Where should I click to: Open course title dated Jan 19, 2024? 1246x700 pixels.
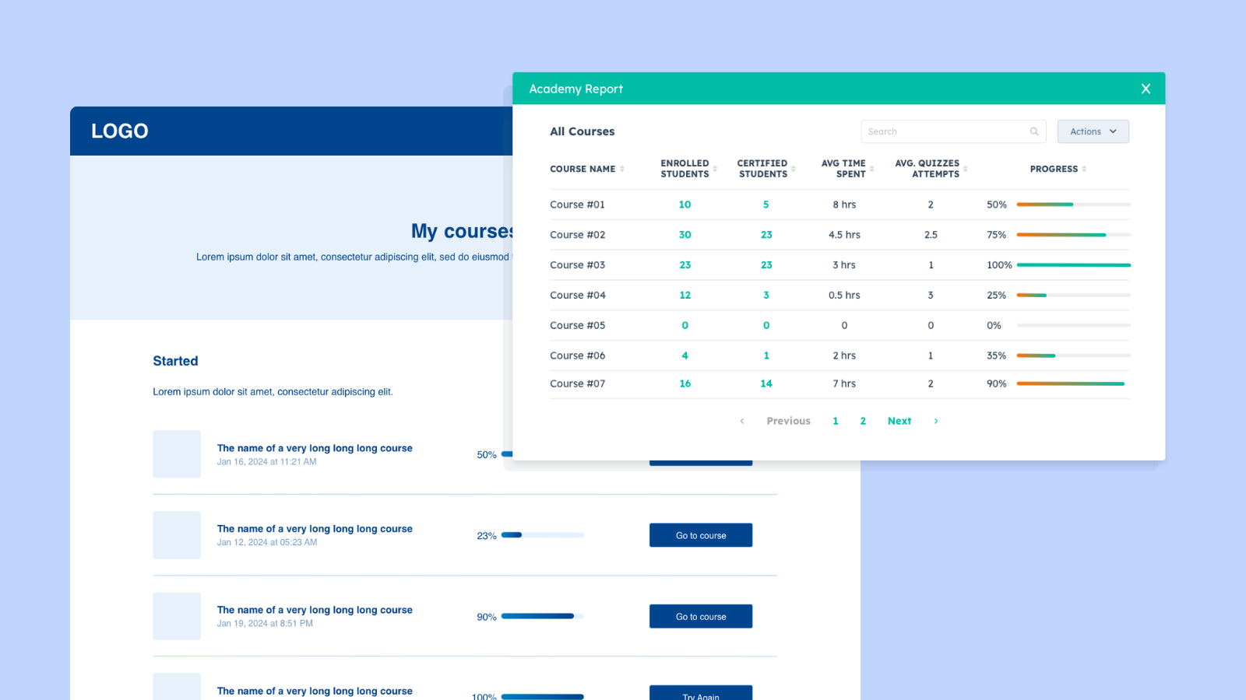315,610
